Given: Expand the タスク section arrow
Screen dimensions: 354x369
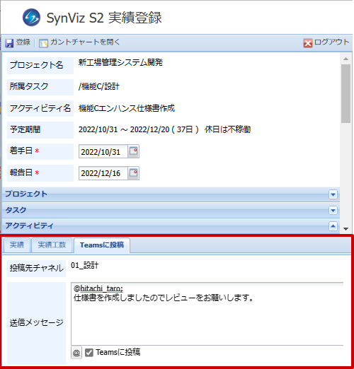Looking at the screenshot, I should tap(333, 210).
